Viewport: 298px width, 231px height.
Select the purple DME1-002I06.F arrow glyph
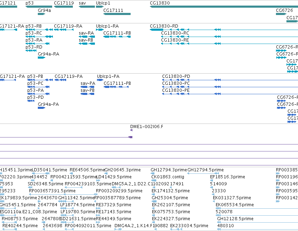click(x=131, y=130)
